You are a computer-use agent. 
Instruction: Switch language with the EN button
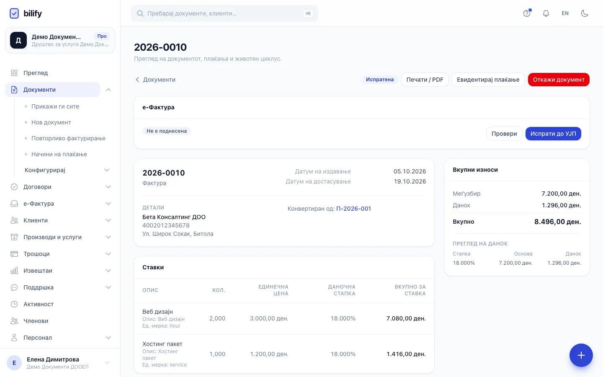[565, 13]
